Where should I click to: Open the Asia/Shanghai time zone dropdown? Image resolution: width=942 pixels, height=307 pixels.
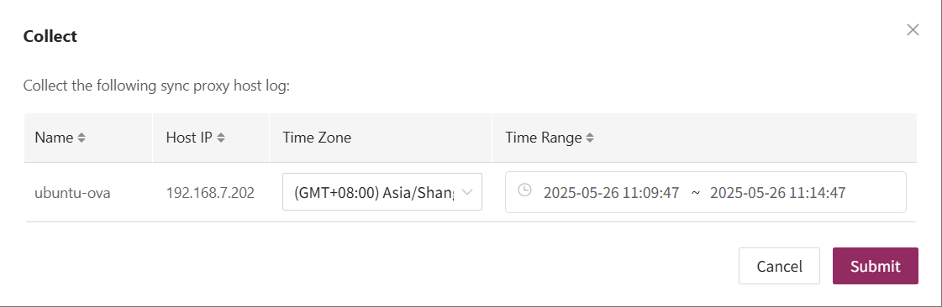[382, 192]
